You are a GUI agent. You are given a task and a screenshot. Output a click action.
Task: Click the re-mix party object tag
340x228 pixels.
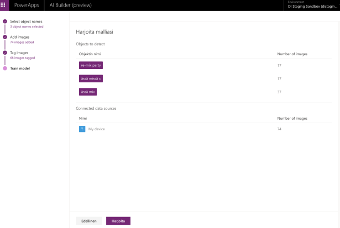coord(91,65)
